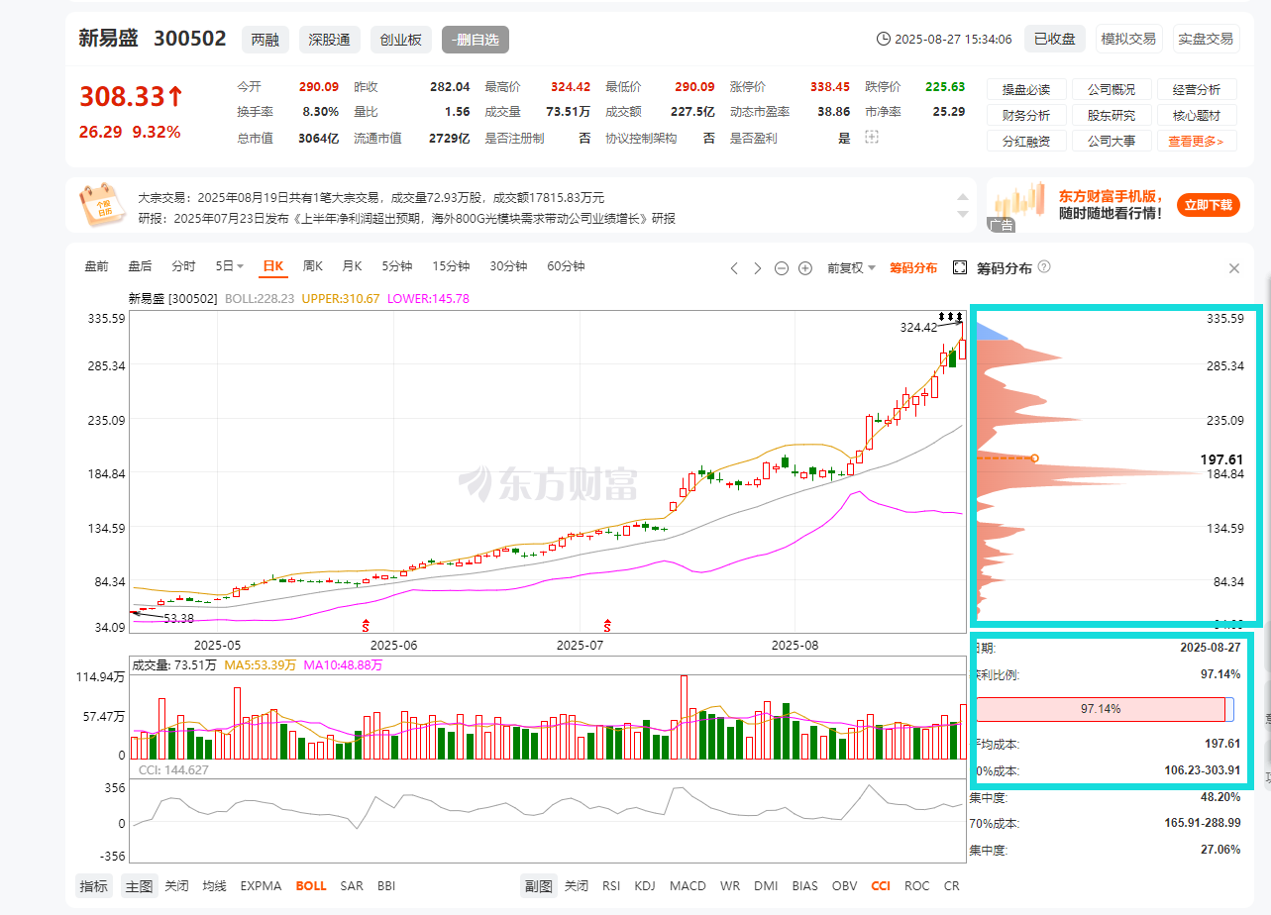Click the S marker near 2025-06

pos(366,626)
